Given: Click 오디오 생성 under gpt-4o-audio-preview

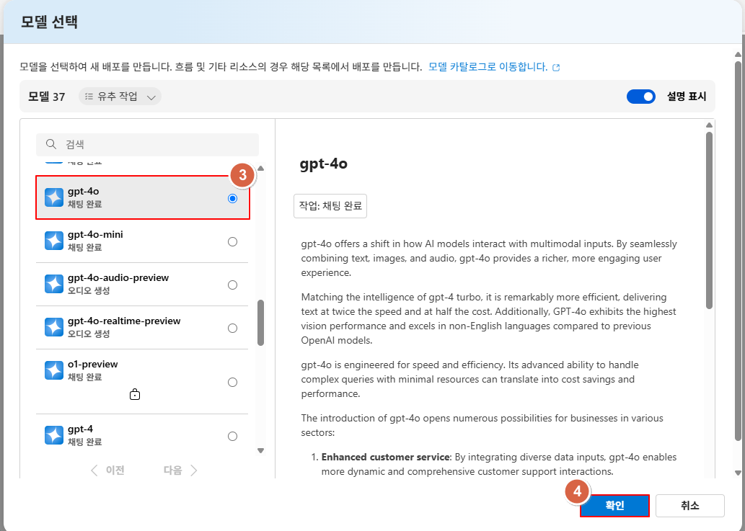Looking at the screenshot, I should [x=89, y=290].
